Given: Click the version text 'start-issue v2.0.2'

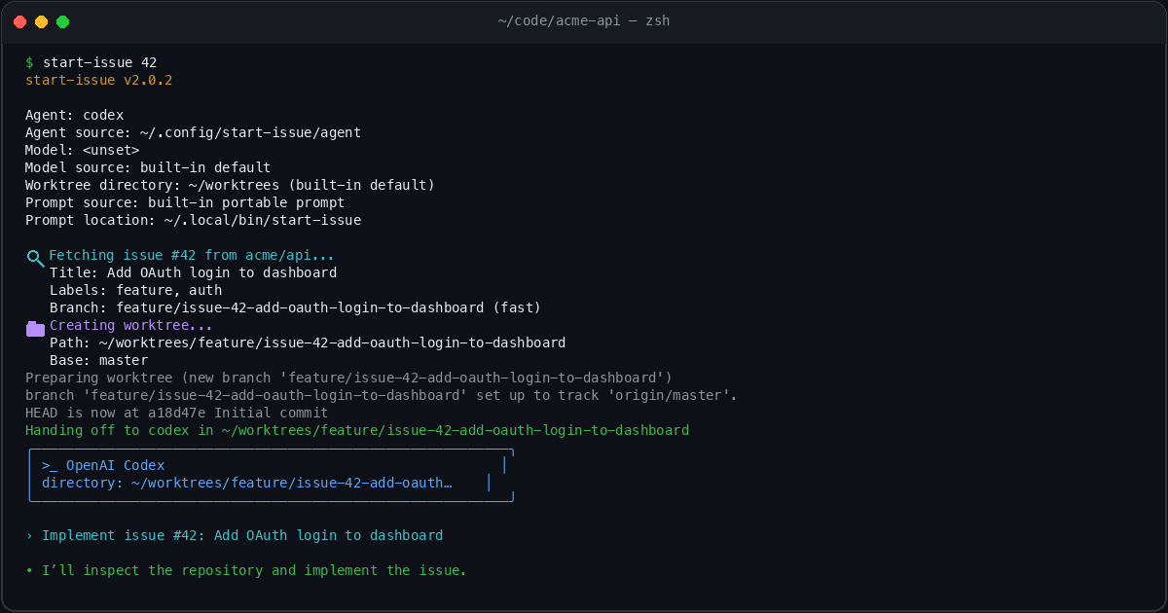Looking at the screenshot, I should click(98, 80).
